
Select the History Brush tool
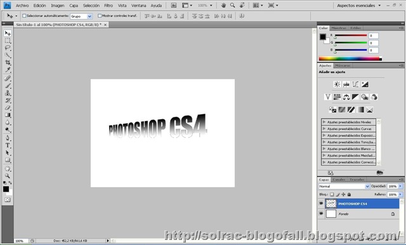(x=8, y=100)
